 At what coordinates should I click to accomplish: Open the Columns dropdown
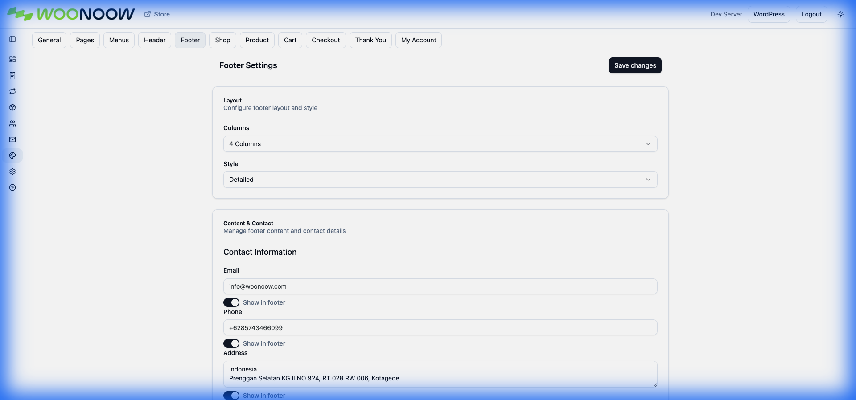pyautogui.click(x=440, y=144)
